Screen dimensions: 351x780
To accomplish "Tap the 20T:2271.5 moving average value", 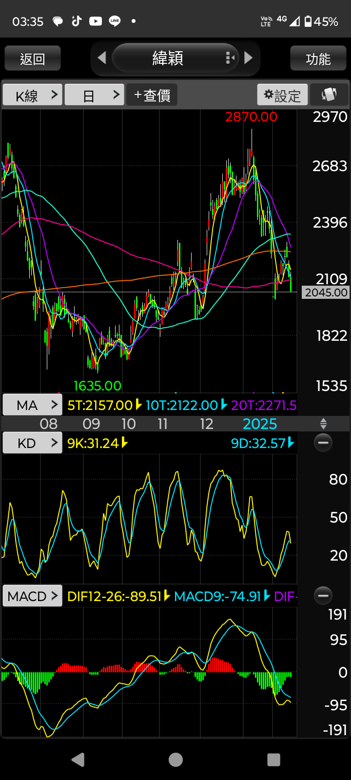I will click(x=264, y=405).
